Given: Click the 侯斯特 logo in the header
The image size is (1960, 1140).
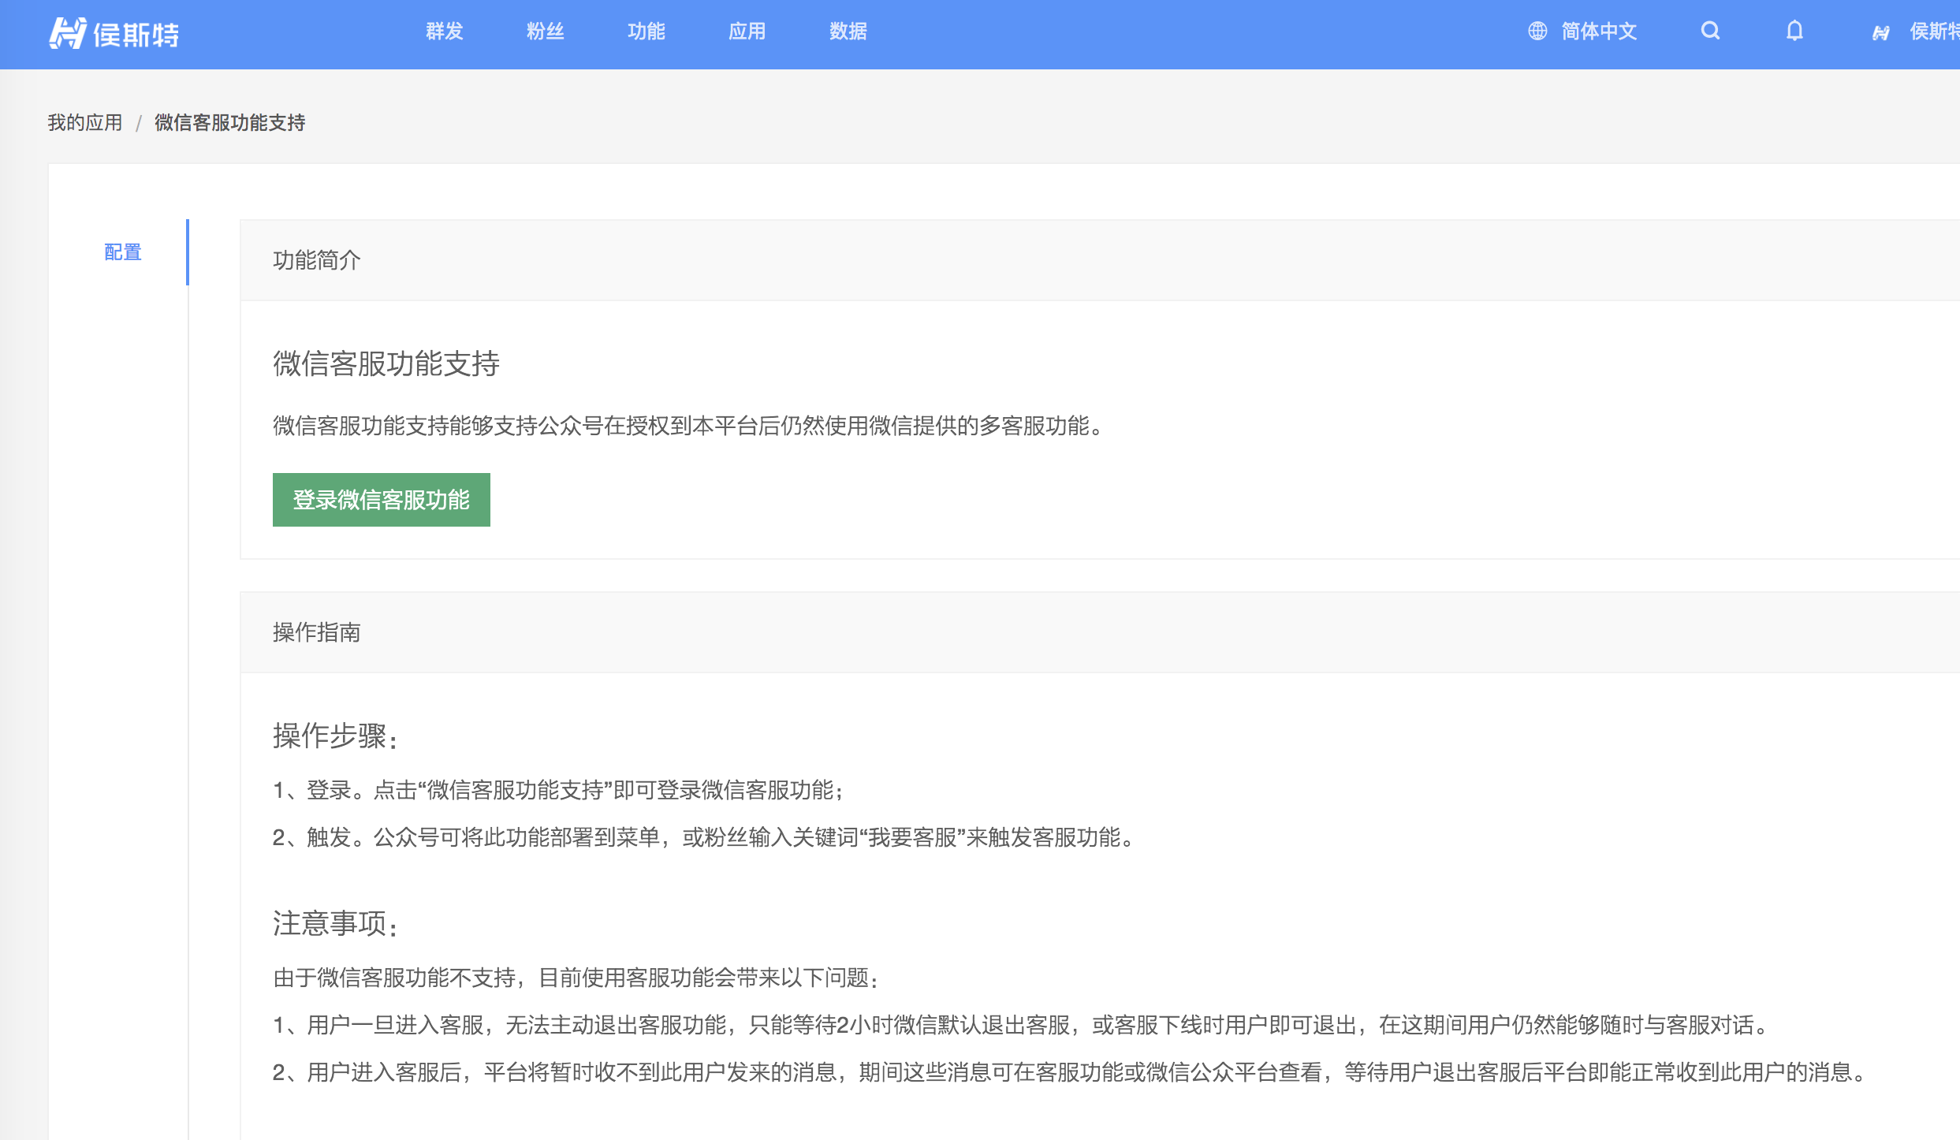Looking at the screenshot, I should 114,33.
